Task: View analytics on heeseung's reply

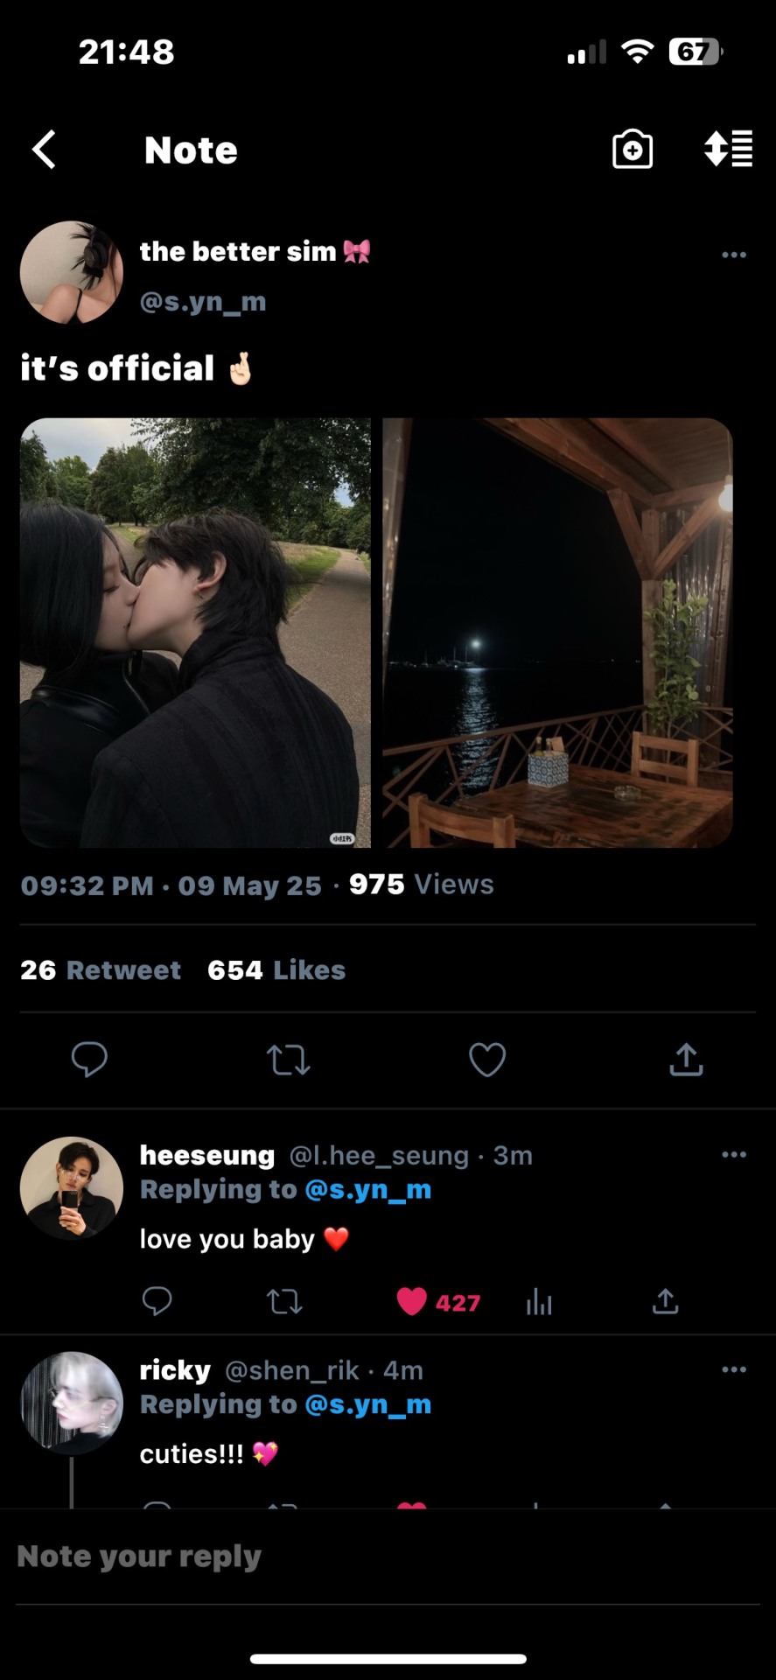Action: click(539, 1303)
